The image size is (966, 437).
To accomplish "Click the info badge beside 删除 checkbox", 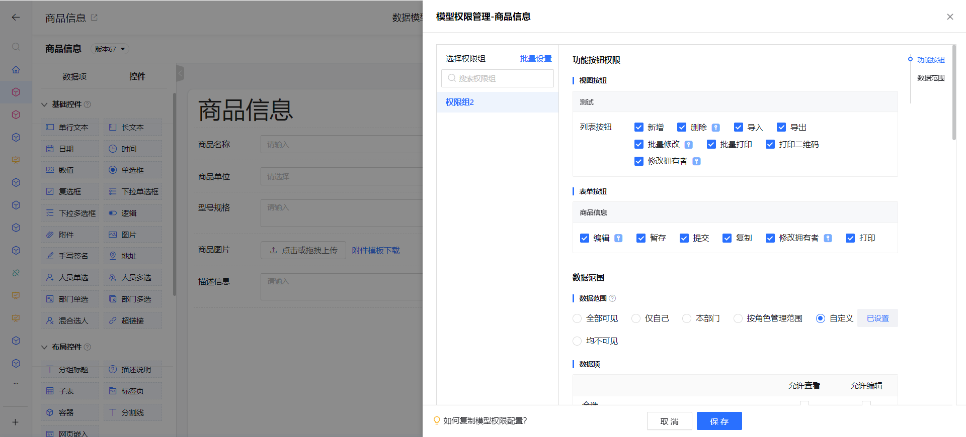I will point(716,128).
